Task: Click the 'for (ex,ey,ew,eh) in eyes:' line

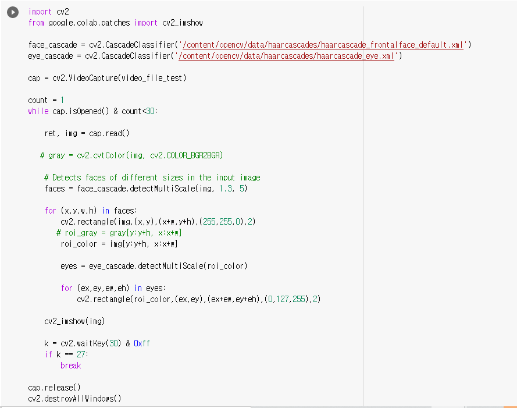Action: [x=113, y=288]
